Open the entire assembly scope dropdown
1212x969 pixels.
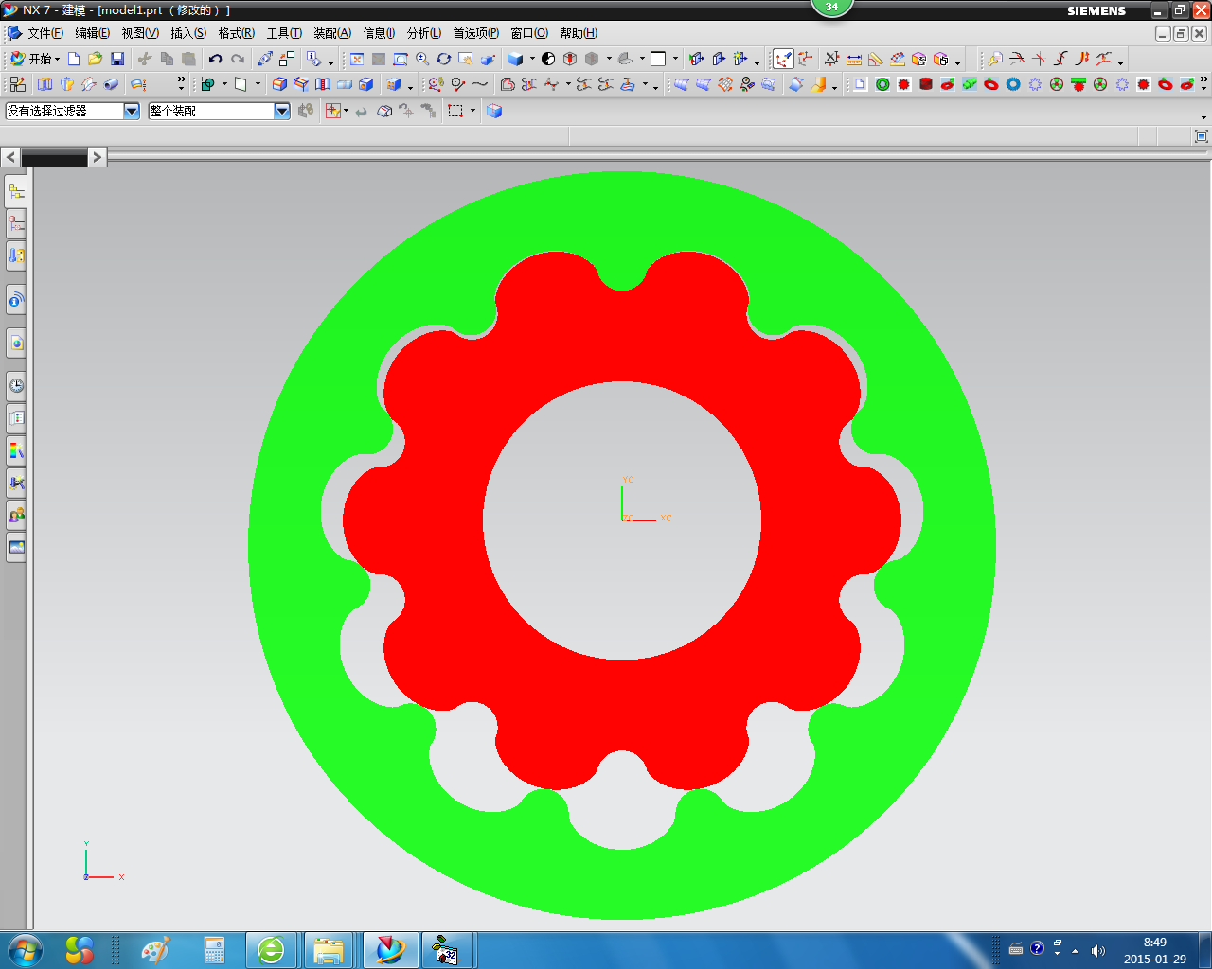282,111
